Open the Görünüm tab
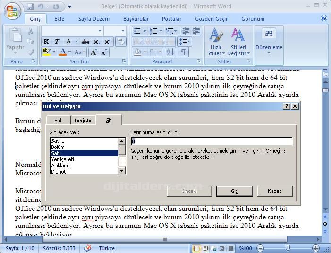The width and height of the screenshot is (331, 253). click(253, 19)
